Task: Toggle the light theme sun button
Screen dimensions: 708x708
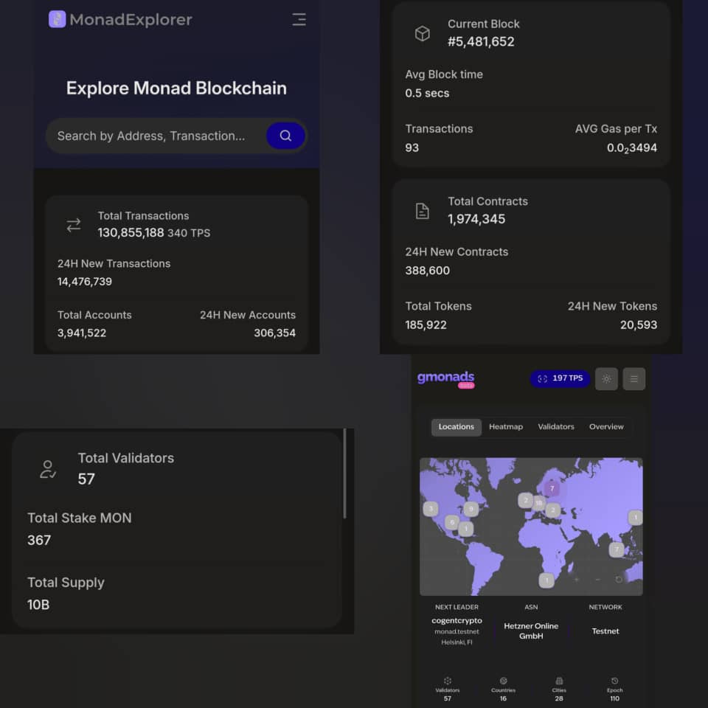Action: point(606,379)
